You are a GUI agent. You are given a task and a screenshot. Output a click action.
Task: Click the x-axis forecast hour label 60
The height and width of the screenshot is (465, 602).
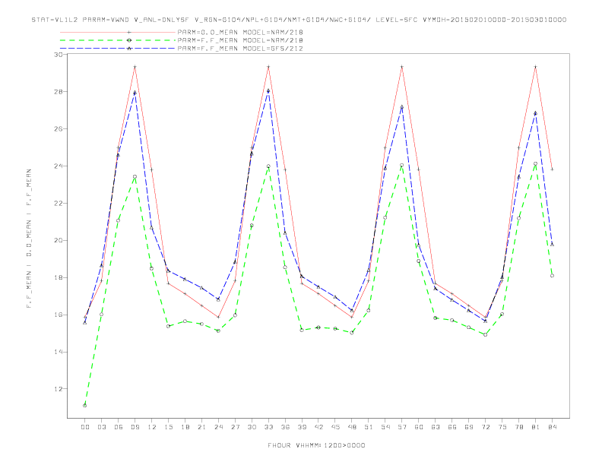pyautogui.click(x=419, y=427)
